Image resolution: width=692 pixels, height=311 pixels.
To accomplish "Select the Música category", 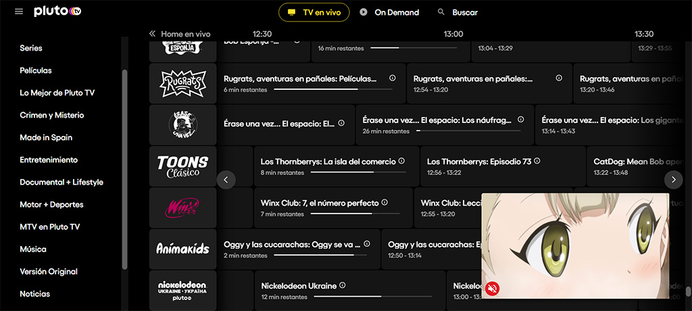I will 33,249.
